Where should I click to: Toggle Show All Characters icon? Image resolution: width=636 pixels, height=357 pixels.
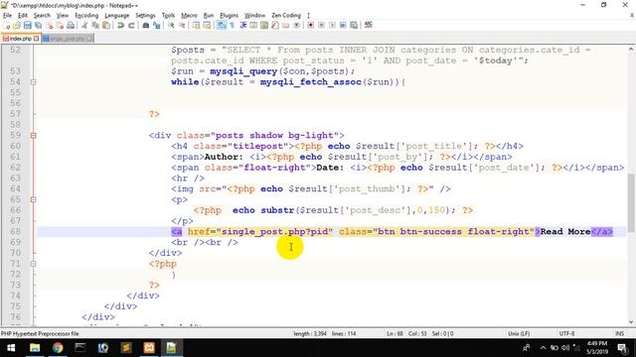point(232,25)
